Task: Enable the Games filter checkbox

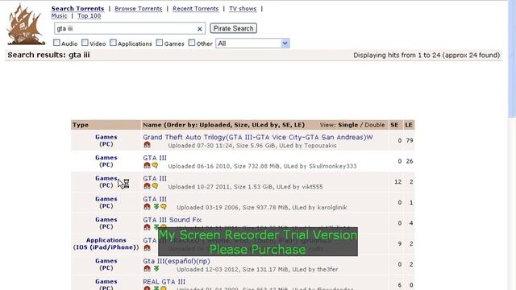Action: (160, 43)
